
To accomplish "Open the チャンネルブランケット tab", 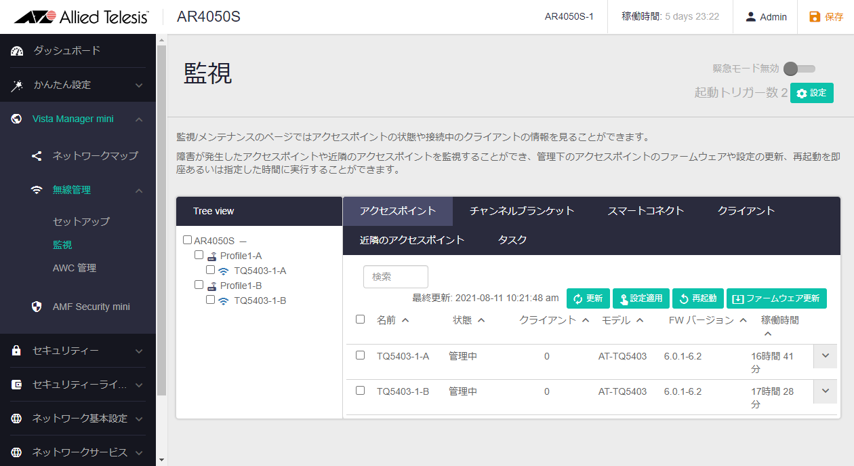I will [x=522, y=211].
